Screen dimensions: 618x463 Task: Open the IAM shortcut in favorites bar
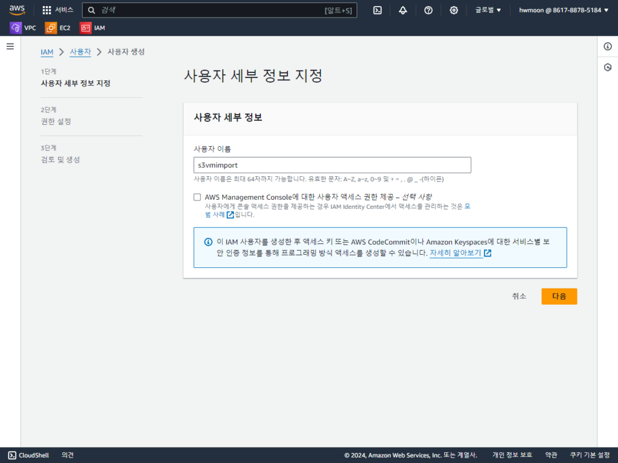92,28
